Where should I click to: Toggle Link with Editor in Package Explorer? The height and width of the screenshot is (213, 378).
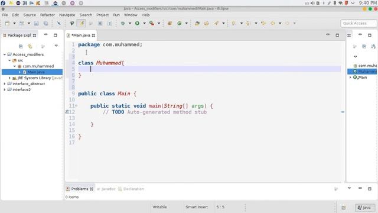30,46
